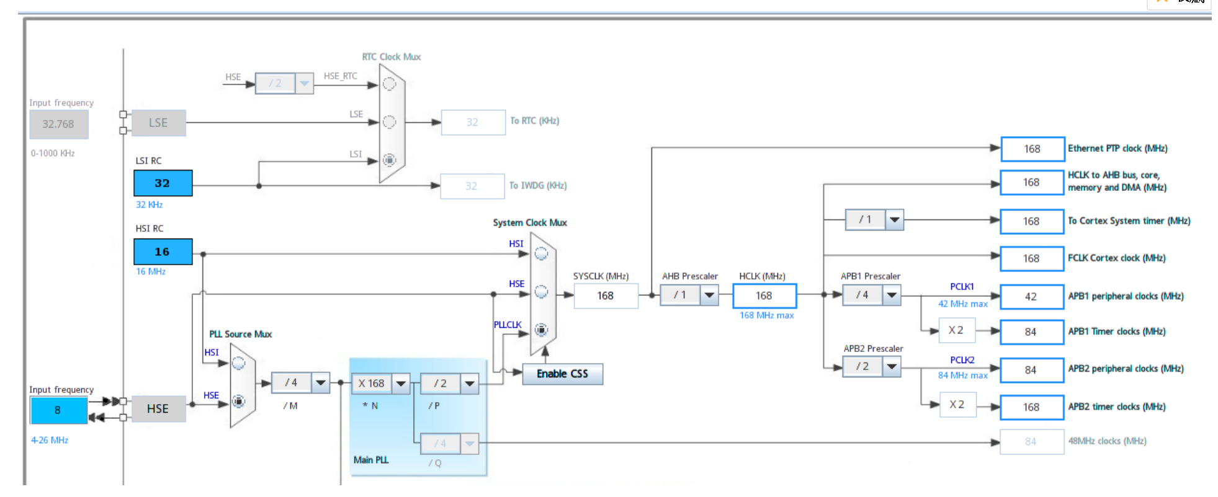The height and width of the screenshot is (497, 1218).
Task: Click the 42 MHz max note
Action: coord(963,304)
